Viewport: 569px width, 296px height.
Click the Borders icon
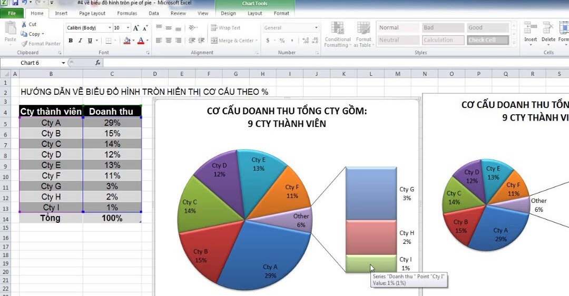pos(109,41)
